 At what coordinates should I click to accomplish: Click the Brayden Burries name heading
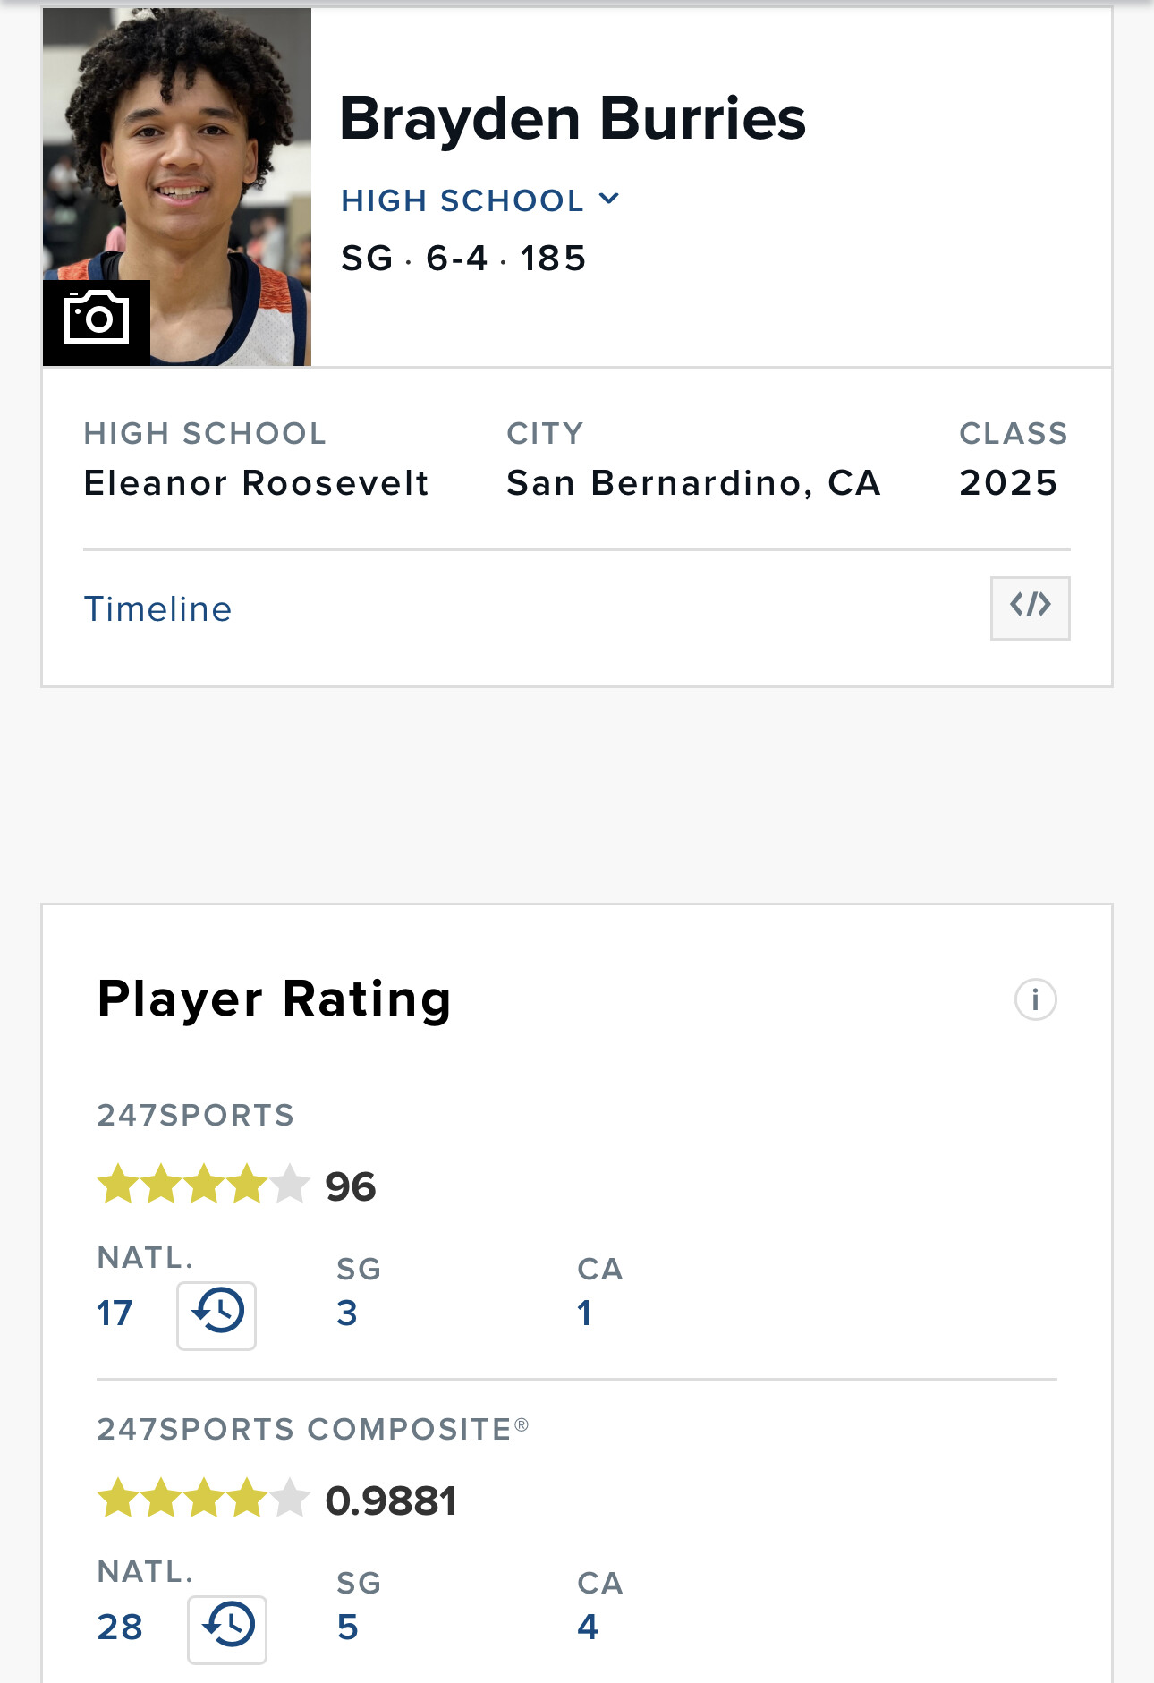573,118
